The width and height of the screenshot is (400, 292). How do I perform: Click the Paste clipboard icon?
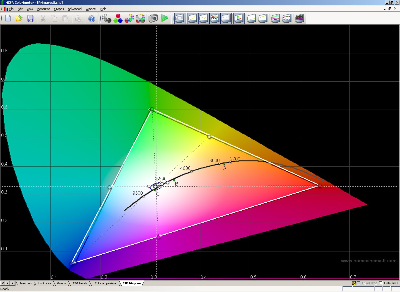click(x=65, y=19)
